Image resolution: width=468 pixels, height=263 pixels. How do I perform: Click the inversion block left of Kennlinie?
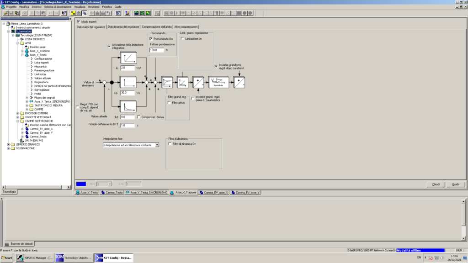198,82
